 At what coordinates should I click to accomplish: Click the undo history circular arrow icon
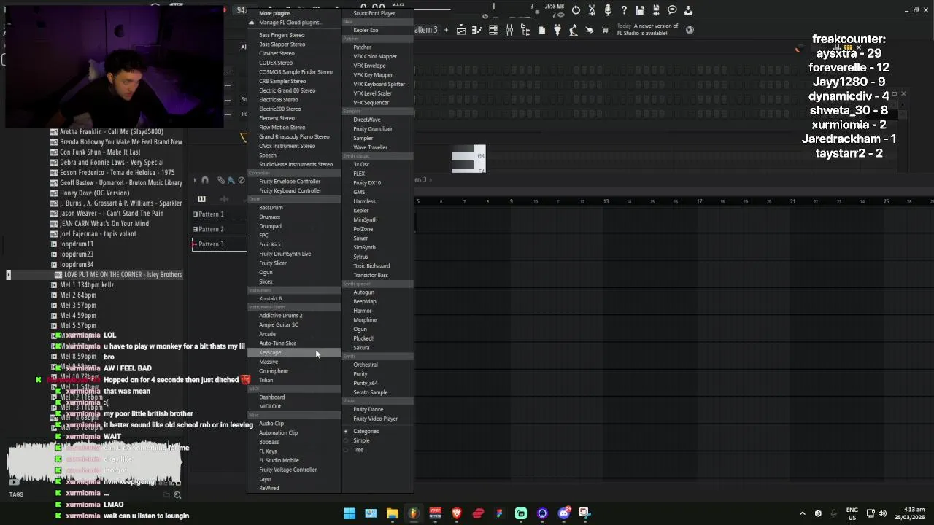point(576,10)
